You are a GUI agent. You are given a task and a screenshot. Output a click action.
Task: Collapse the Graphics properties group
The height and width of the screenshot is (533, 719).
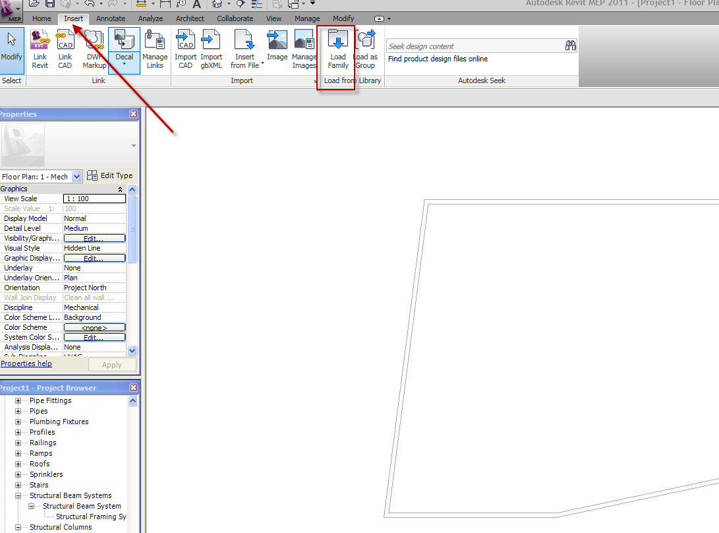click(x=120, y=189)
